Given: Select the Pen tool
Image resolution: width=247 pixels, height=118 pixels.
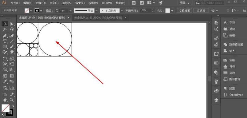Looking at the screenshot, I should [x=5, y=36].
